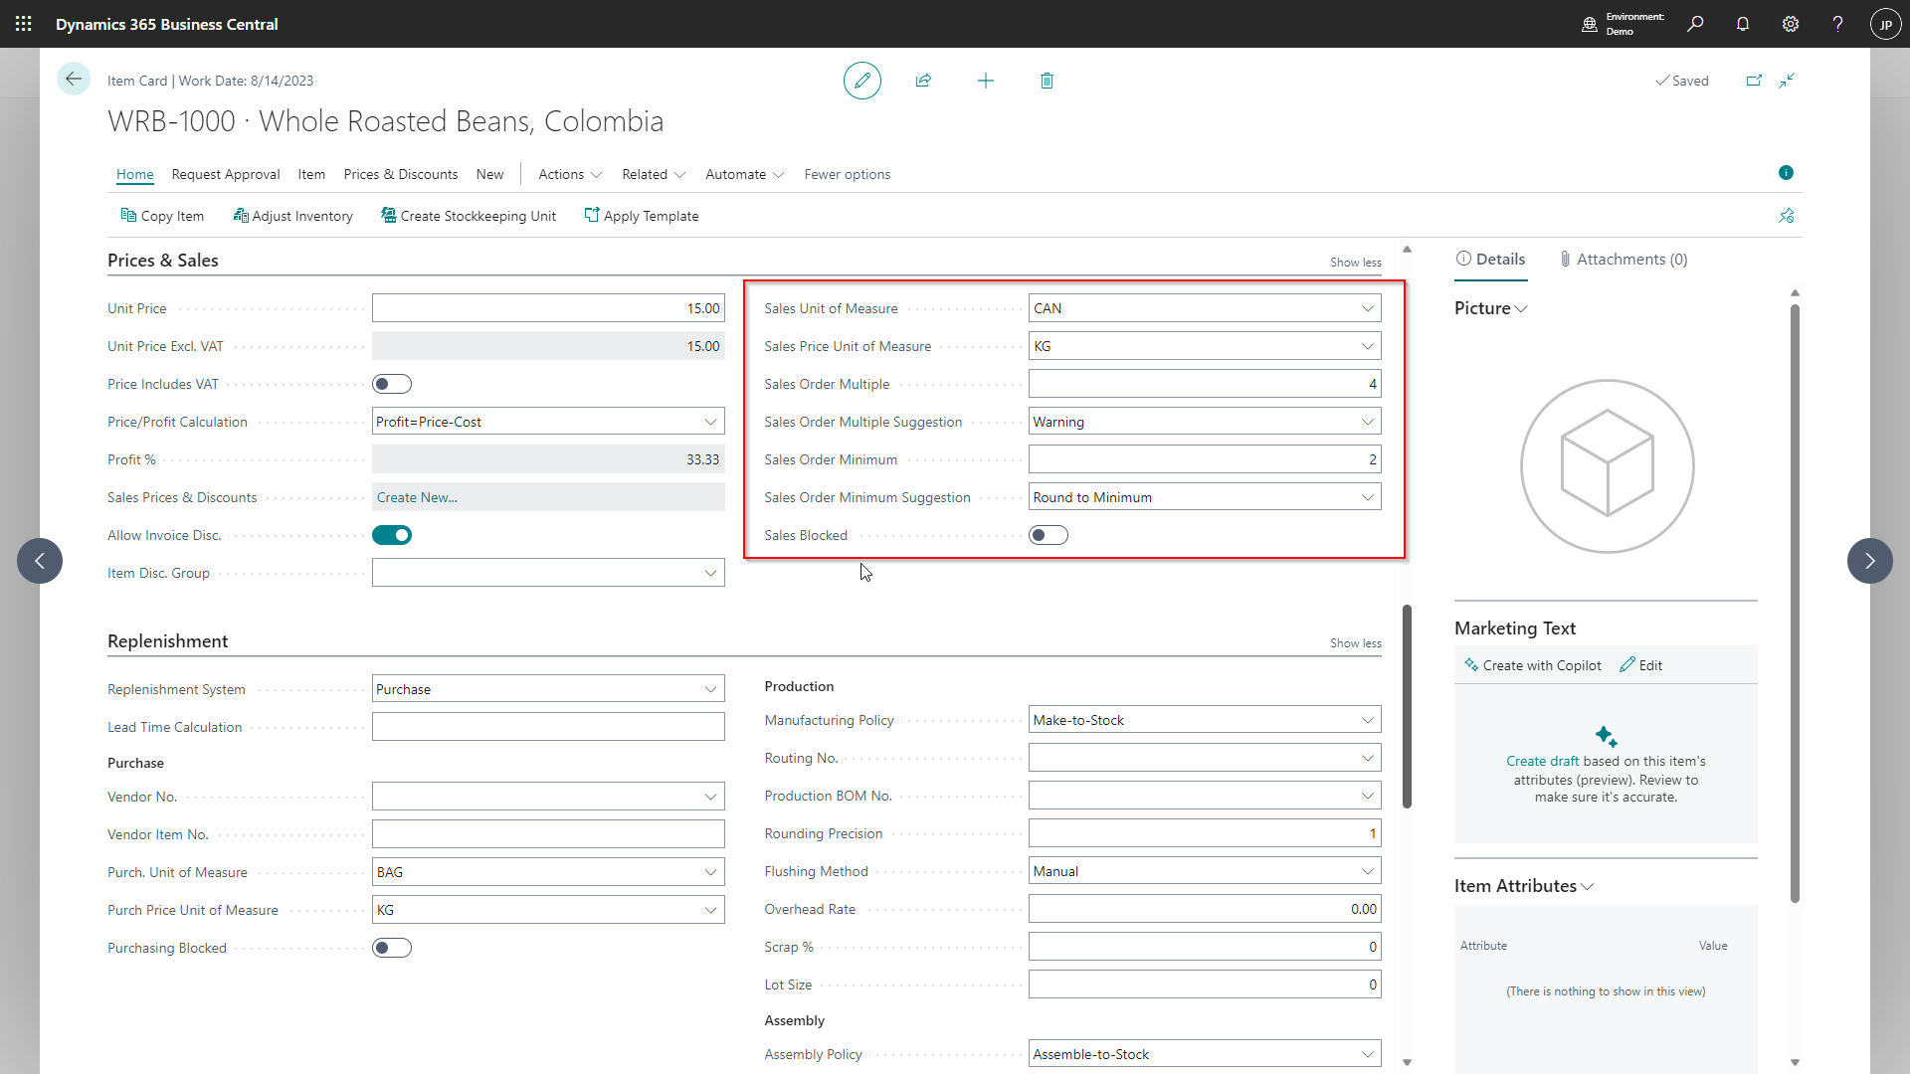1910x1074 pixels.
Task: Select the Sales Order Minimum Suggestion dropdown
Action: [1203, 497]
